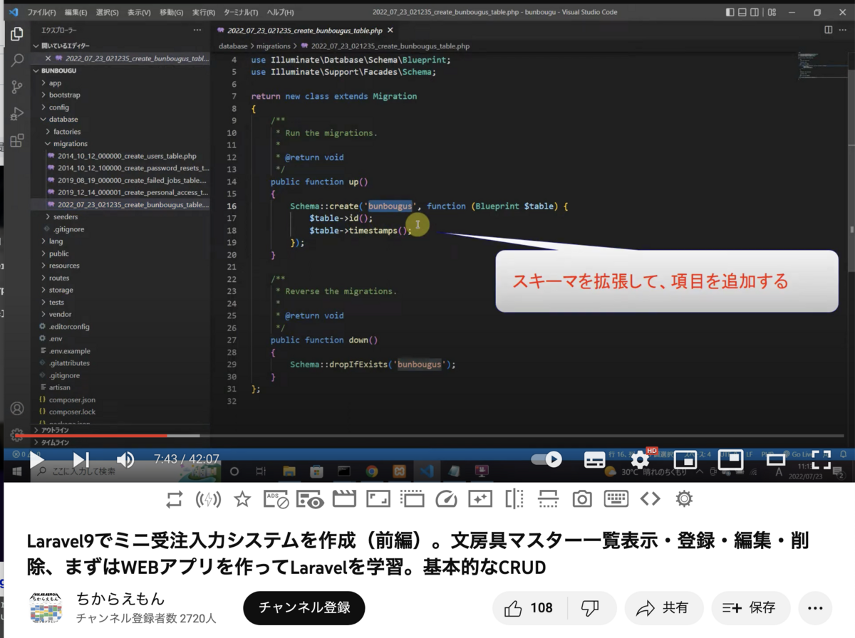Toggle the autoplay switch
Image resolution: width=855 pixels, height=638 pixels.
(x=546, y=460)
